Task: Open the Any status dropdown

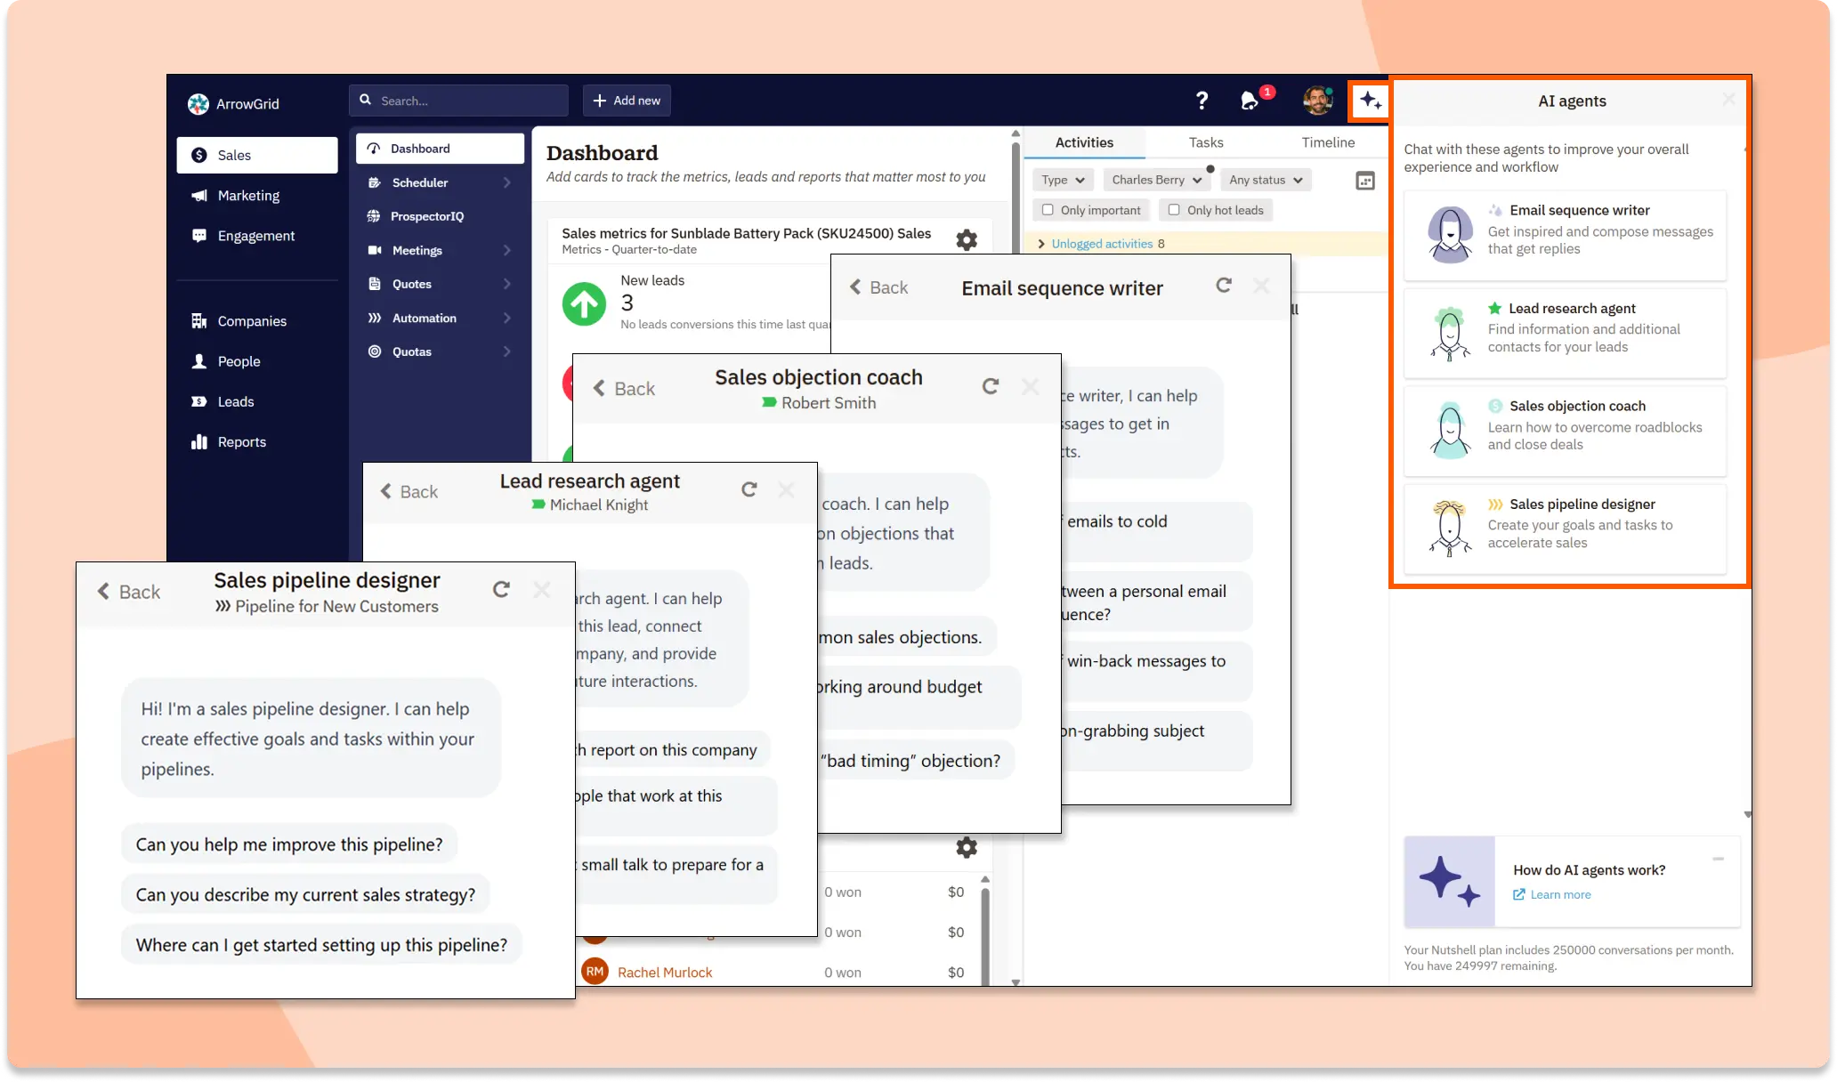Action: pyautogui.click(x=1266, y=180)
